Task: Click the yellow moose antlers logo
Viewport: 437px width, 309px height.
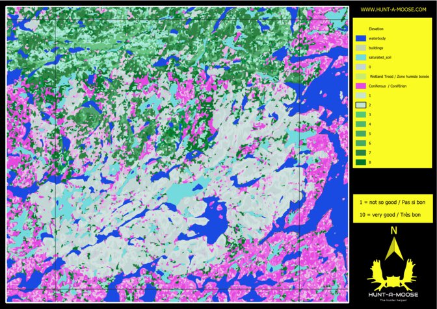Action: (x=393, y=275)
